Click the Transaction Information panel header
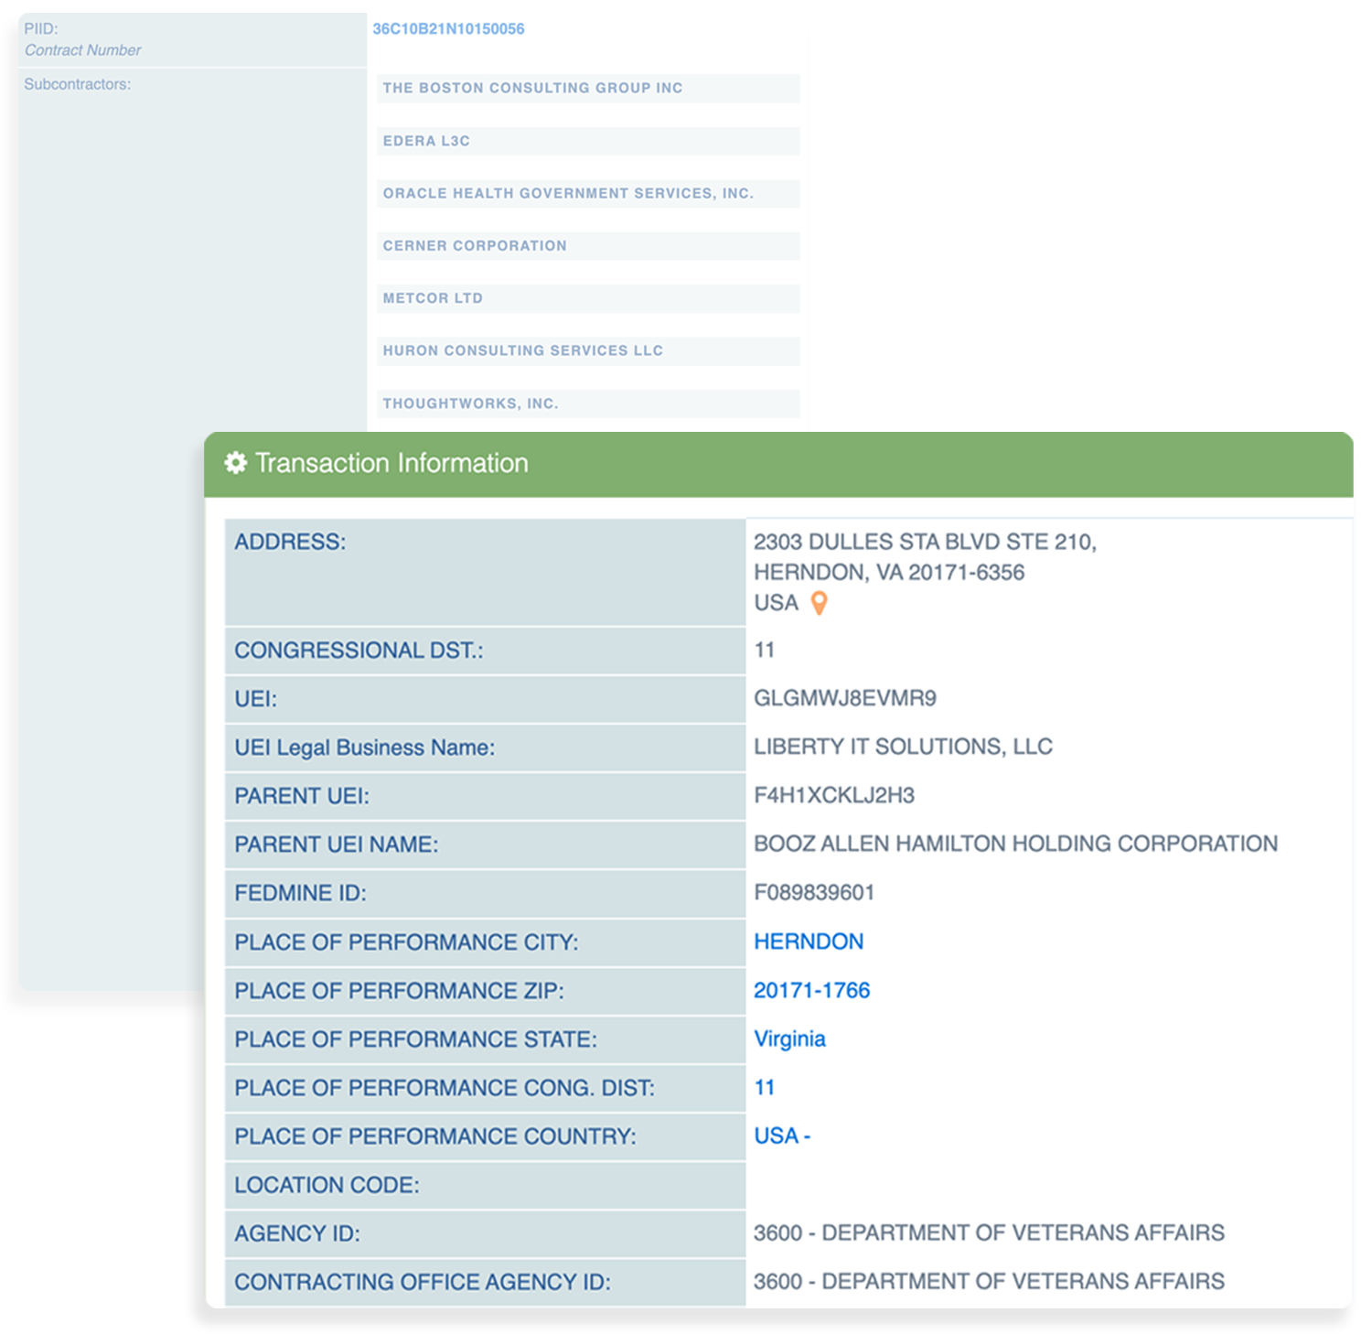 tap(777, 464)
